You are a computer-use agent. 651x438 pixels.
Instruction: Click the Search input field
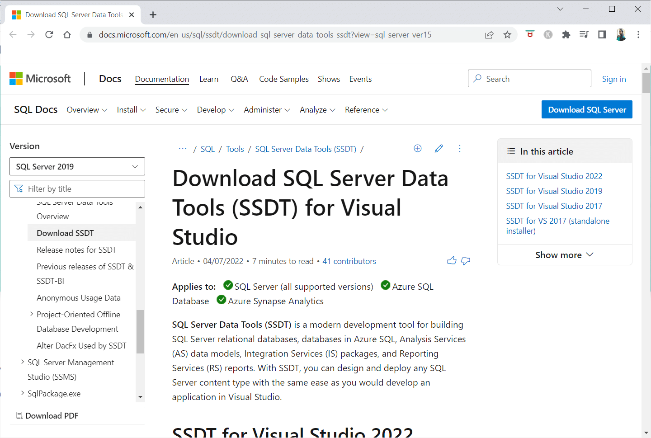tap(529, 79)
